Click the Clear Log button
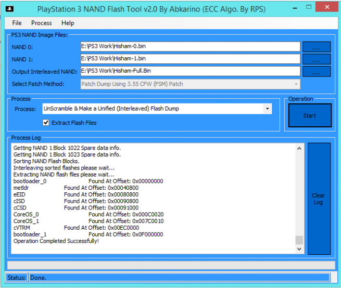The image size is (341, 288). click(318, 199)
